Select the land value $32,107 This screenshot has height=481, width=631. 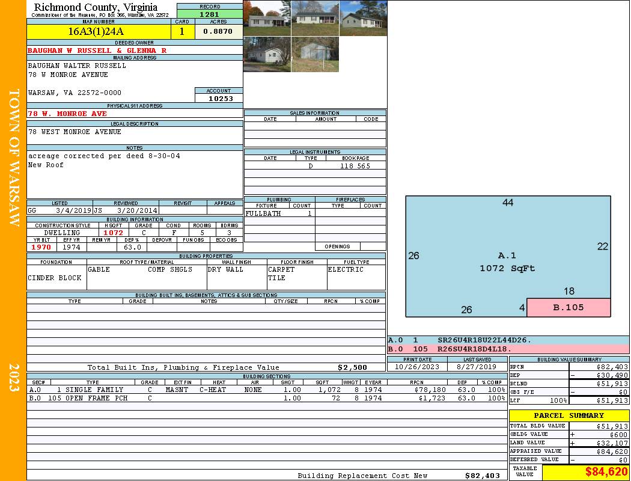(x=612, y=443)
